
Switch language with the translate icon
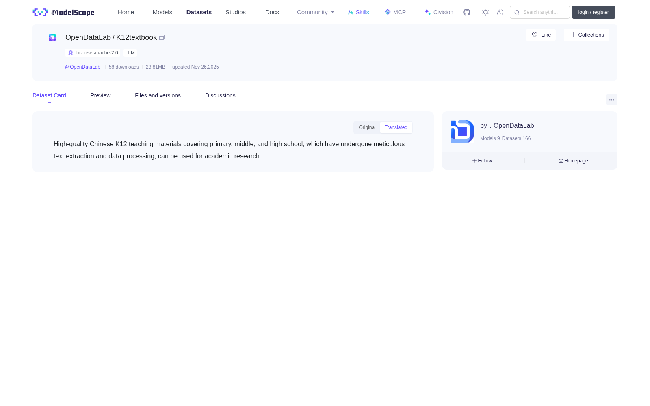(500, 12)
